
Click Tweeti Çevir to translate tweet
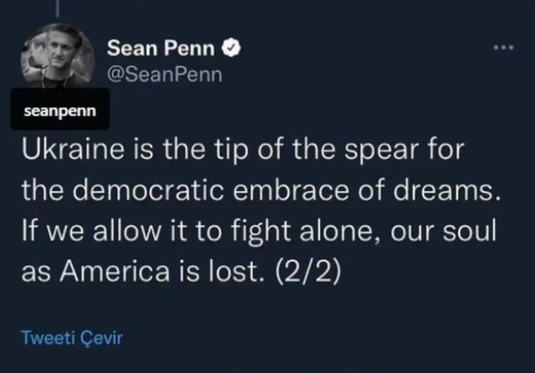pyautogui.click(x=72, y=338)
